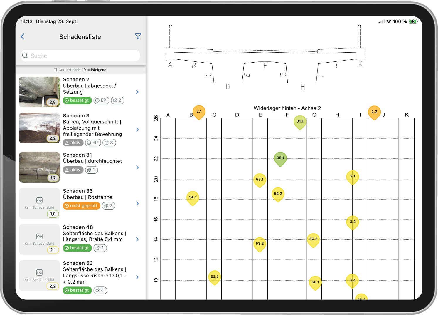Tap the 'bestätigt' badge of Schaden 2
The width and height of the screenshot is (438, 315).
click(77, 100)
